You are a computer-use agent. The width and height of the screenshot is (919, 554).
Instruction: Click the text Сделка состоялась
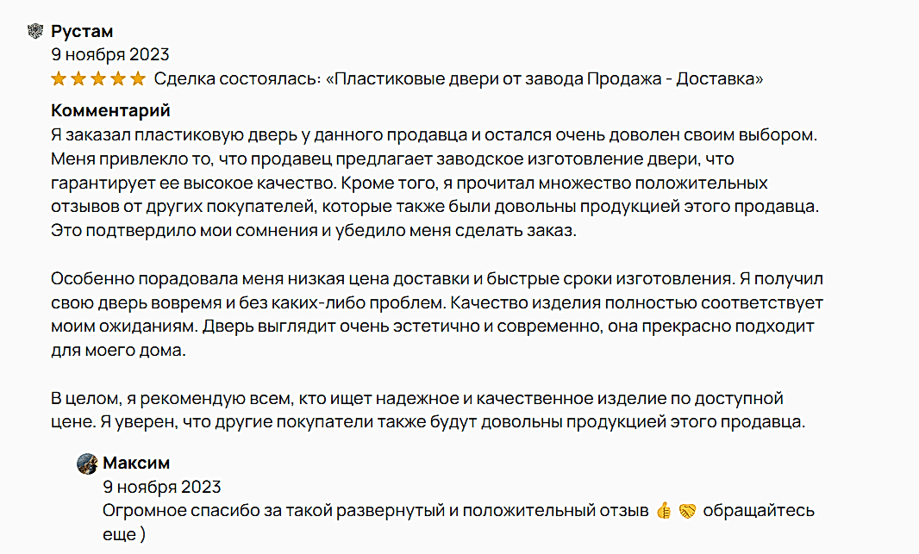(x=237, y=78)
